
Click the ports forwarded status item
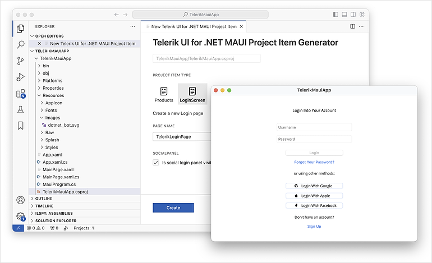tap(54, 228)
